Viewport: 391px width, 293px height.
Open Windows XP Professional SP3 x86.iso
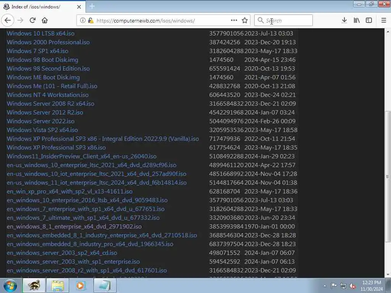point(56,148)
